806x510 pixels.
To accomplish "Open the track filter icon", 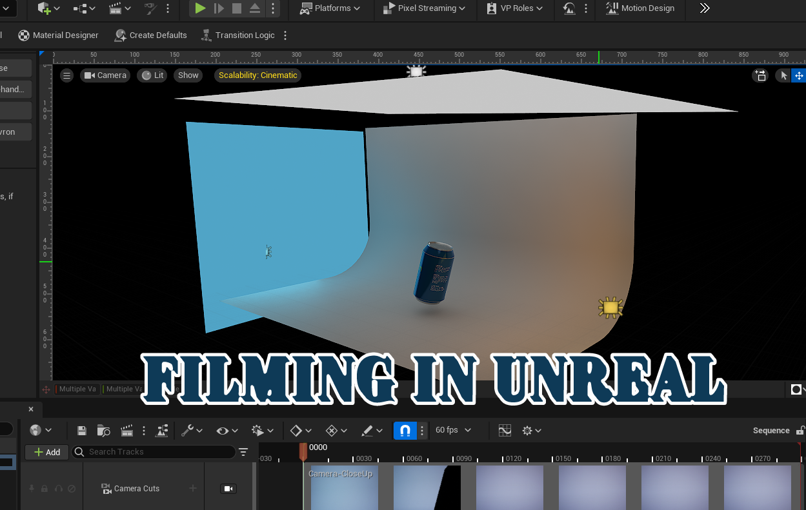I will (243, 452).
